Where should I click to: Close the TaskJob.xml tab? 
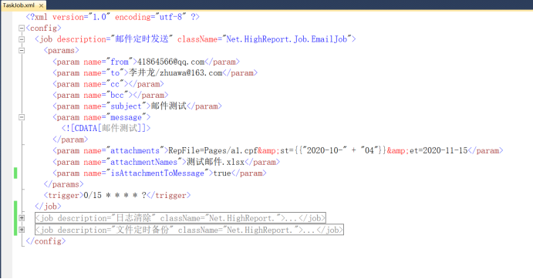pos(41,5)
